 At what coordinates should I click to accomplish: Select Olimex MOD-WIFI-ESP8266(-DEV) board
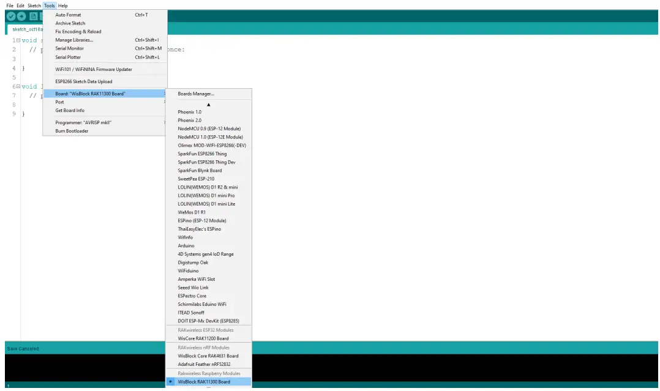click(209, 146)
